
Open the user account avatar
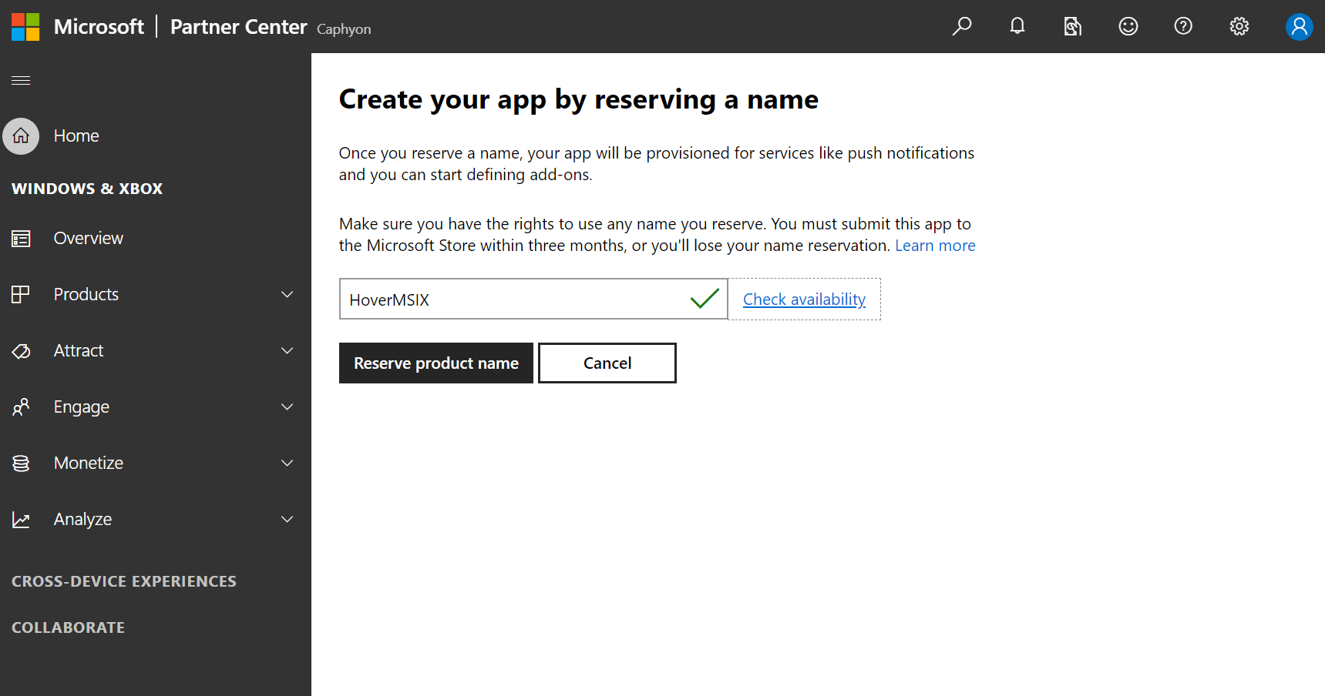(x=1300, y=26)
